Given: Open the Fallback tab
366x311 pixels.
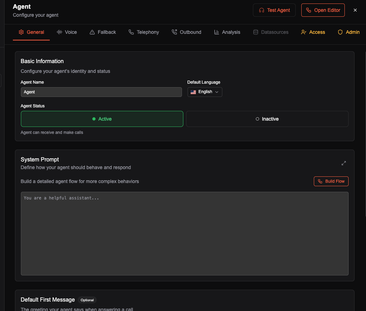Looking at the screenshot, I should pyautogui.click(x=103, y=32).
